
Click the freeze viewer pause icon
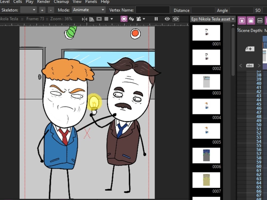[x=156, y=19]
